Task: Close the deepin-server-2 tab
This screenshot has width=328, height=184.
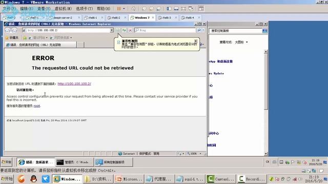Action: tap(79, 18)
